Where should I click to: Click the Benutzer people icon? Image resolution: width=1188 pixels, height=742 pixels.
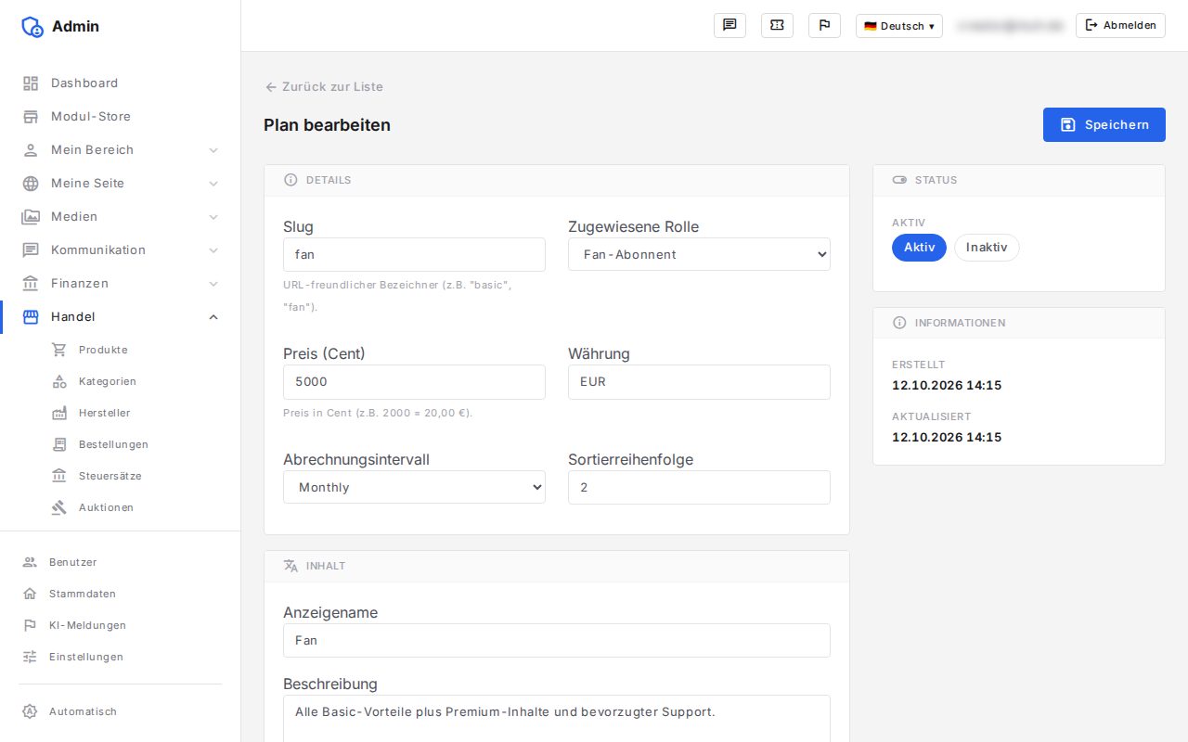[x=30, y=562]
